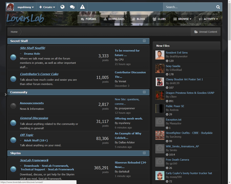231x184 pixels.
Task: Click author greyspammer
Action: pos(127,108)
